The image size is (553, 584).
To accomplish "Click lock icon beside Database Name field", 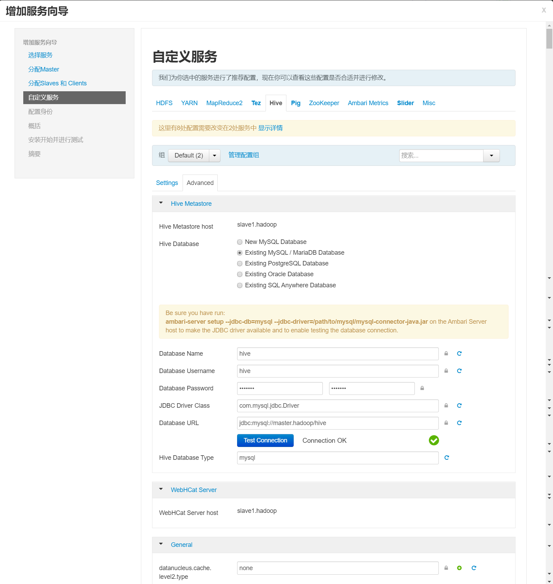I will (446, 353).
